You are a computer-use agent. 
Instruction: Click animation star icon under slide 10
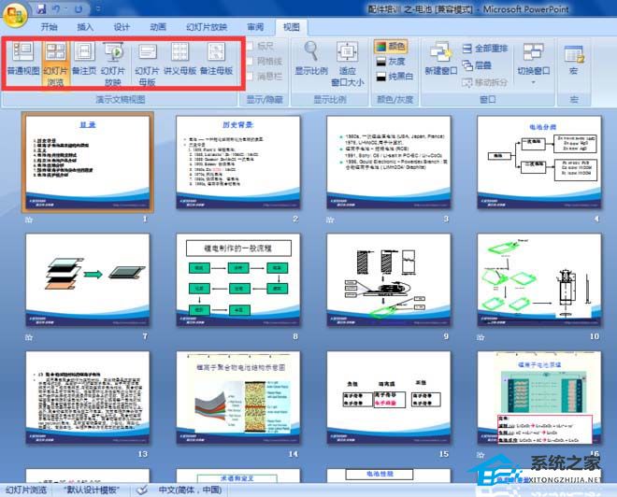pos(481,337)
